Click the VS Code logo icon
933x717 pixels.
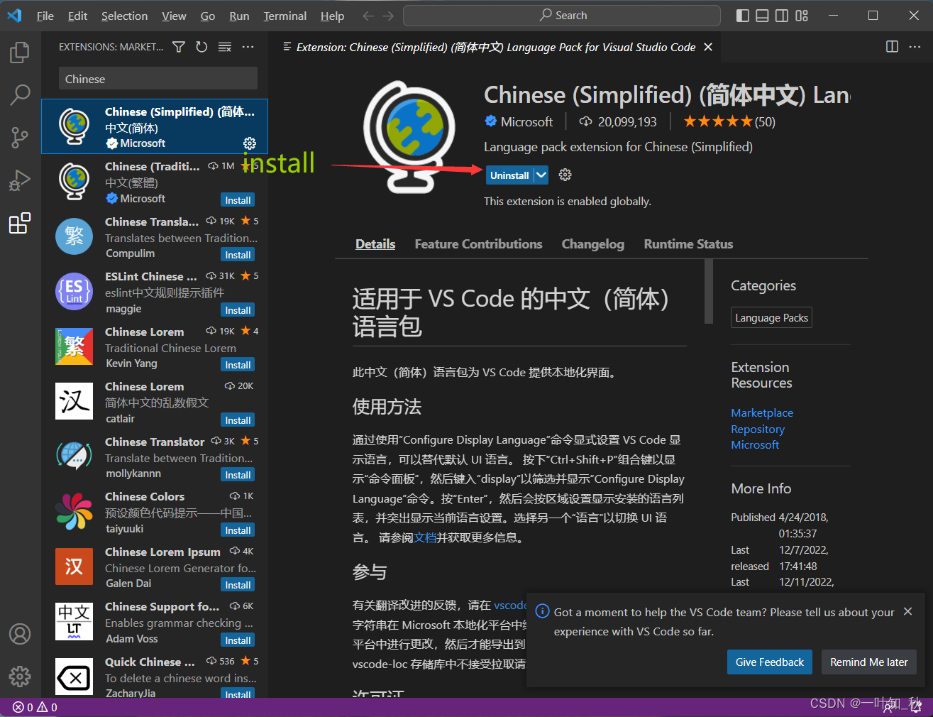pyautogui.click(x=14, y=16)
